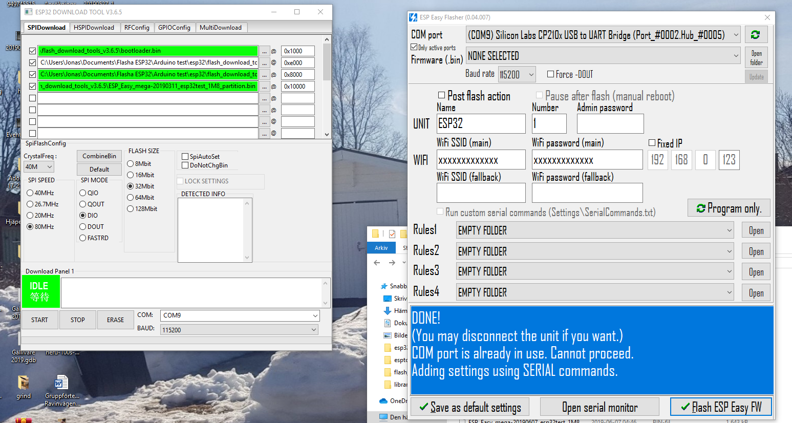The image size is (792, 423).
Task: Open the Arkiv menu in File Explorer
Action: pyautogui.click(x=381, y=248)
